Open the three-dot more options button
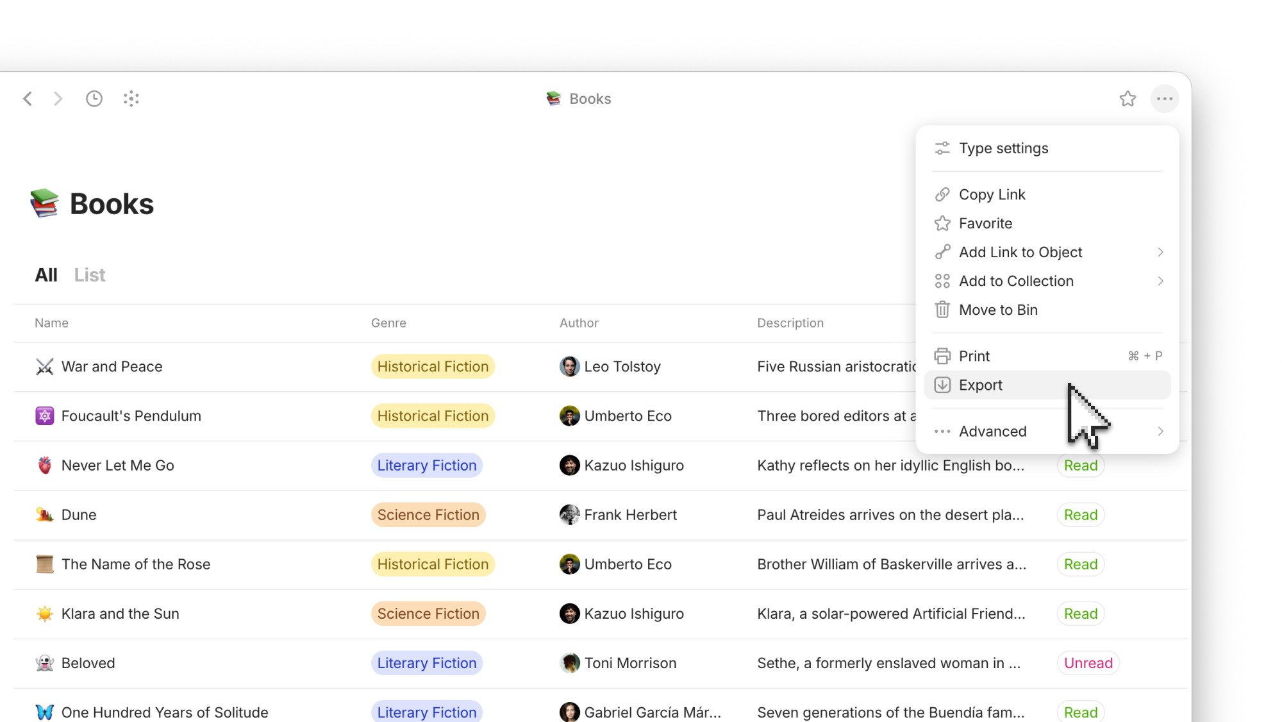Viewport: 1282px width, 722px height. click(x=1165, y=99)
